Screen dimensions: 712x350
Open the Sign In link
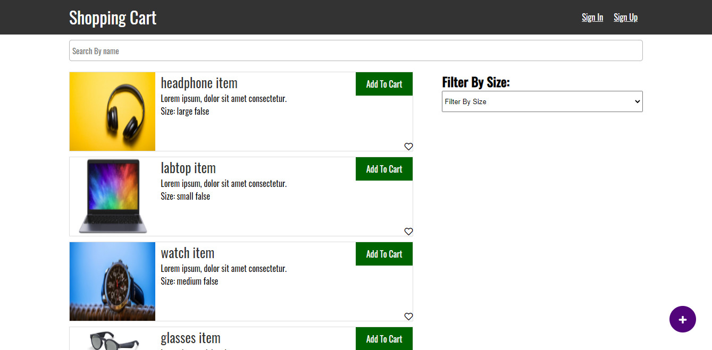point(592,18)
